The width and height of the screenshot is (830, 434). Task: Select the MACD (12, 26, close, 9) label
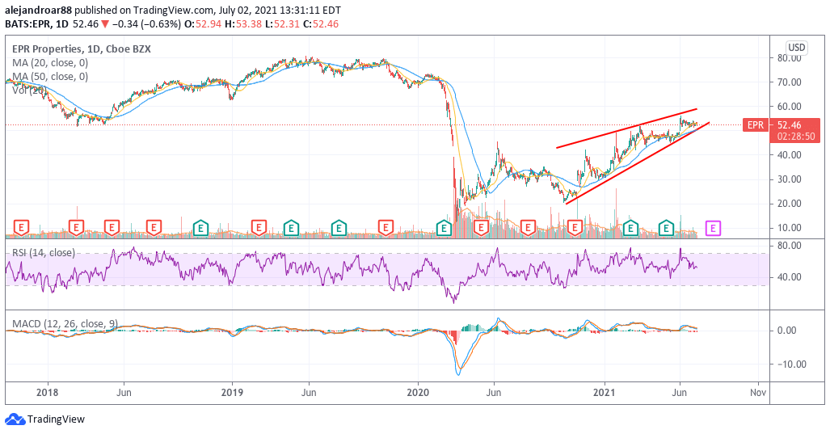click(65, 323)
